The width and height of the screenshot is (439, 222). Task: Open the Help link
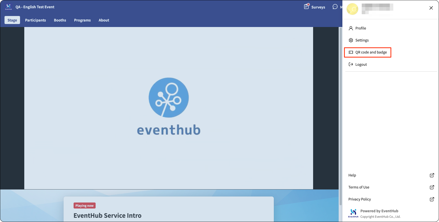352,175
